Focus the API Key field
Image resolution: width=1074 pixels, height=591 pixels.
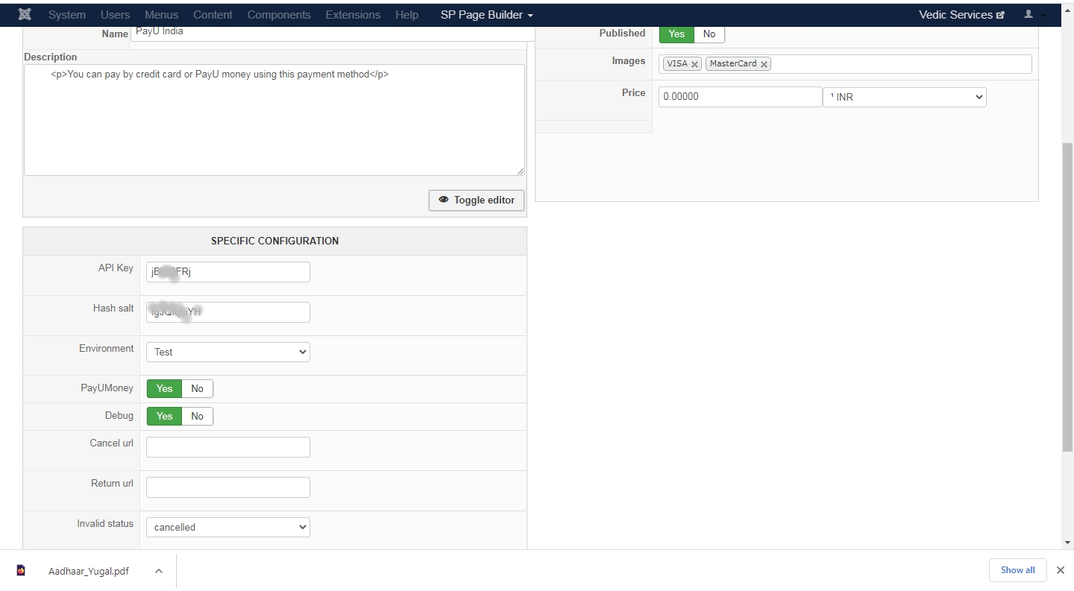tap(228, 272)
